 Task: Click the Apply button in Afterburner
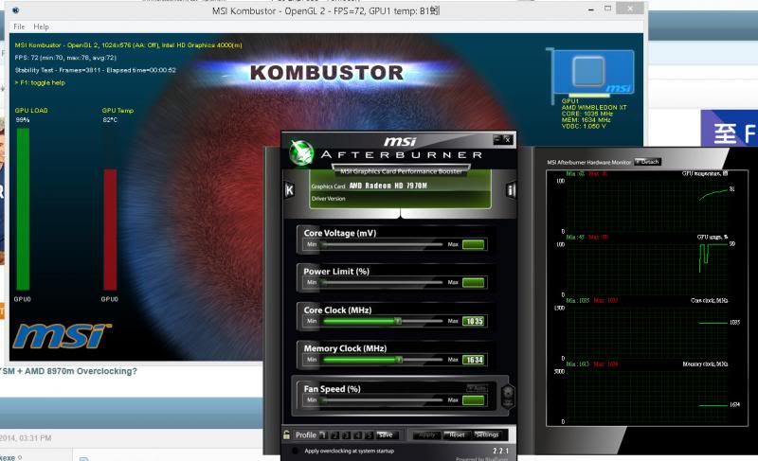(x=427, y=435)
